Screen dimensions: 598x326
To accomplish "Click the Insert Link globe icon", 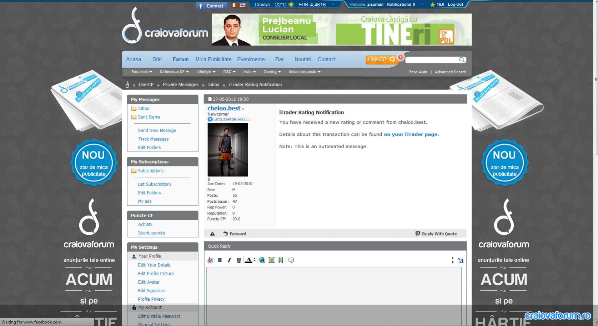I will (x=262, y=260).
